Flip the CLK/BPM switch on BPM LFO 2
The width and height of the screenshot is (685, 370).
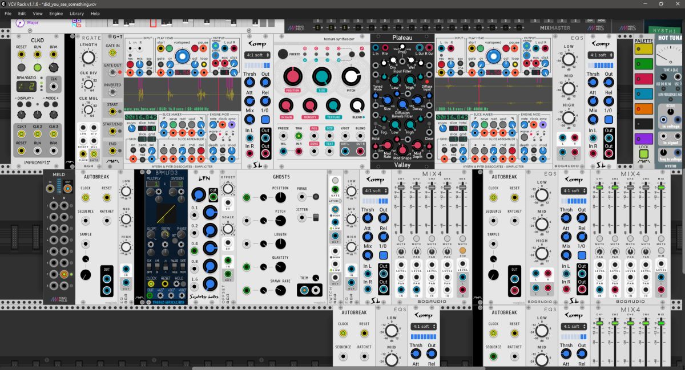[x=149, y=267]
